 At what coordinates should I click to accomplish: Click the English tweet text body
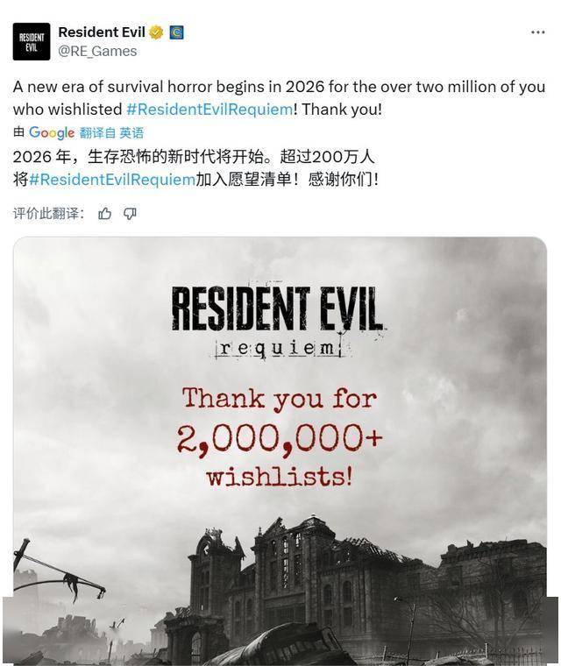[279, 97]
